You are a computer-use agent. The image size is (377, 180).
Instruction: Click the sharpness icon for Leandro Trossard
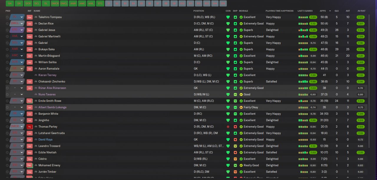235,146
